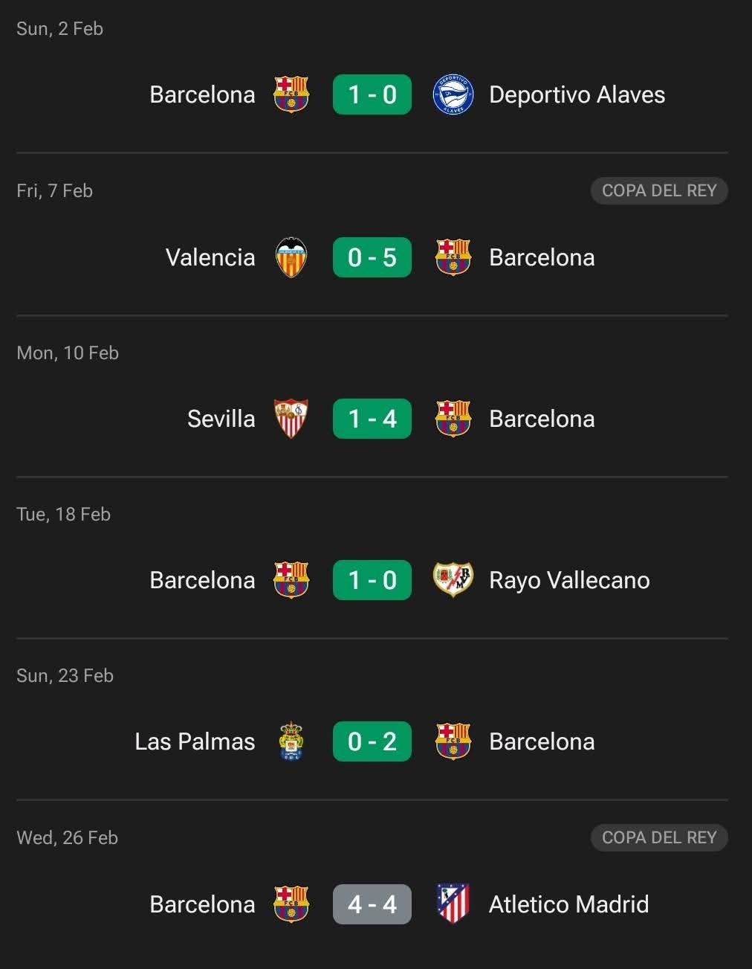Click Barcelona crest in the Sevilla match
The width and height of the screenshot is (752, 969).
(x=453, y=419)
